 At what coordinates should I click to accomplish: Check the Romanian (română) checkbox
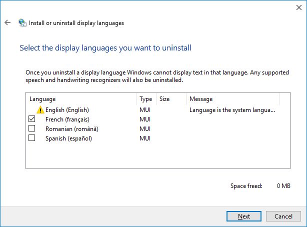point(31,128)
